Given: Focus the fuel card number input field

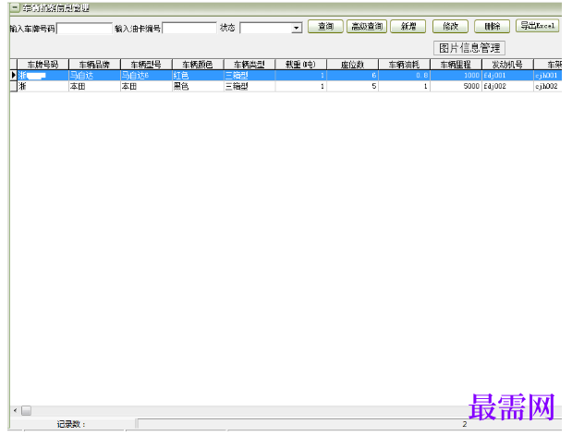Looking at the screenshot, I should coord(189,28).
